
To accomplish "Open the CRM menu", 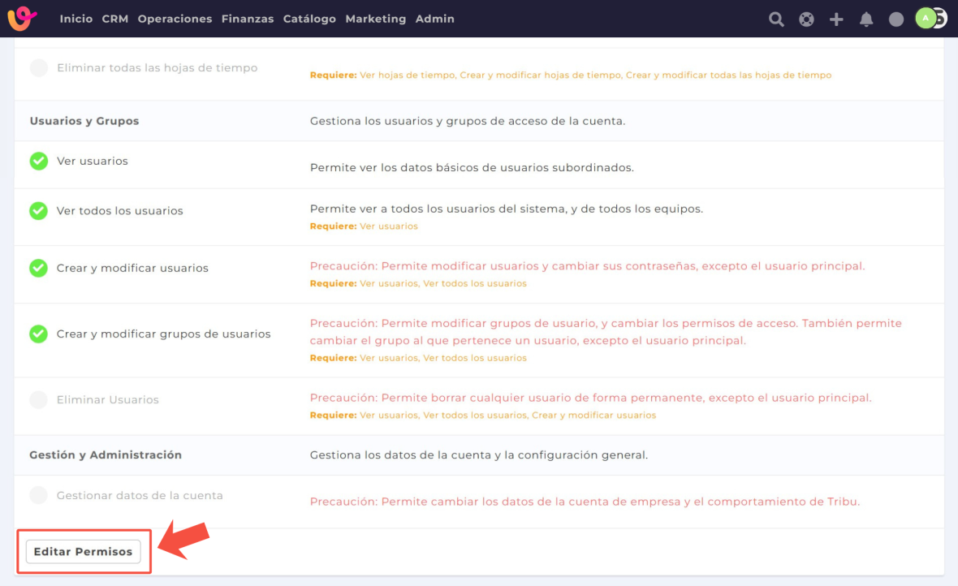I will [x=115, y=19].
